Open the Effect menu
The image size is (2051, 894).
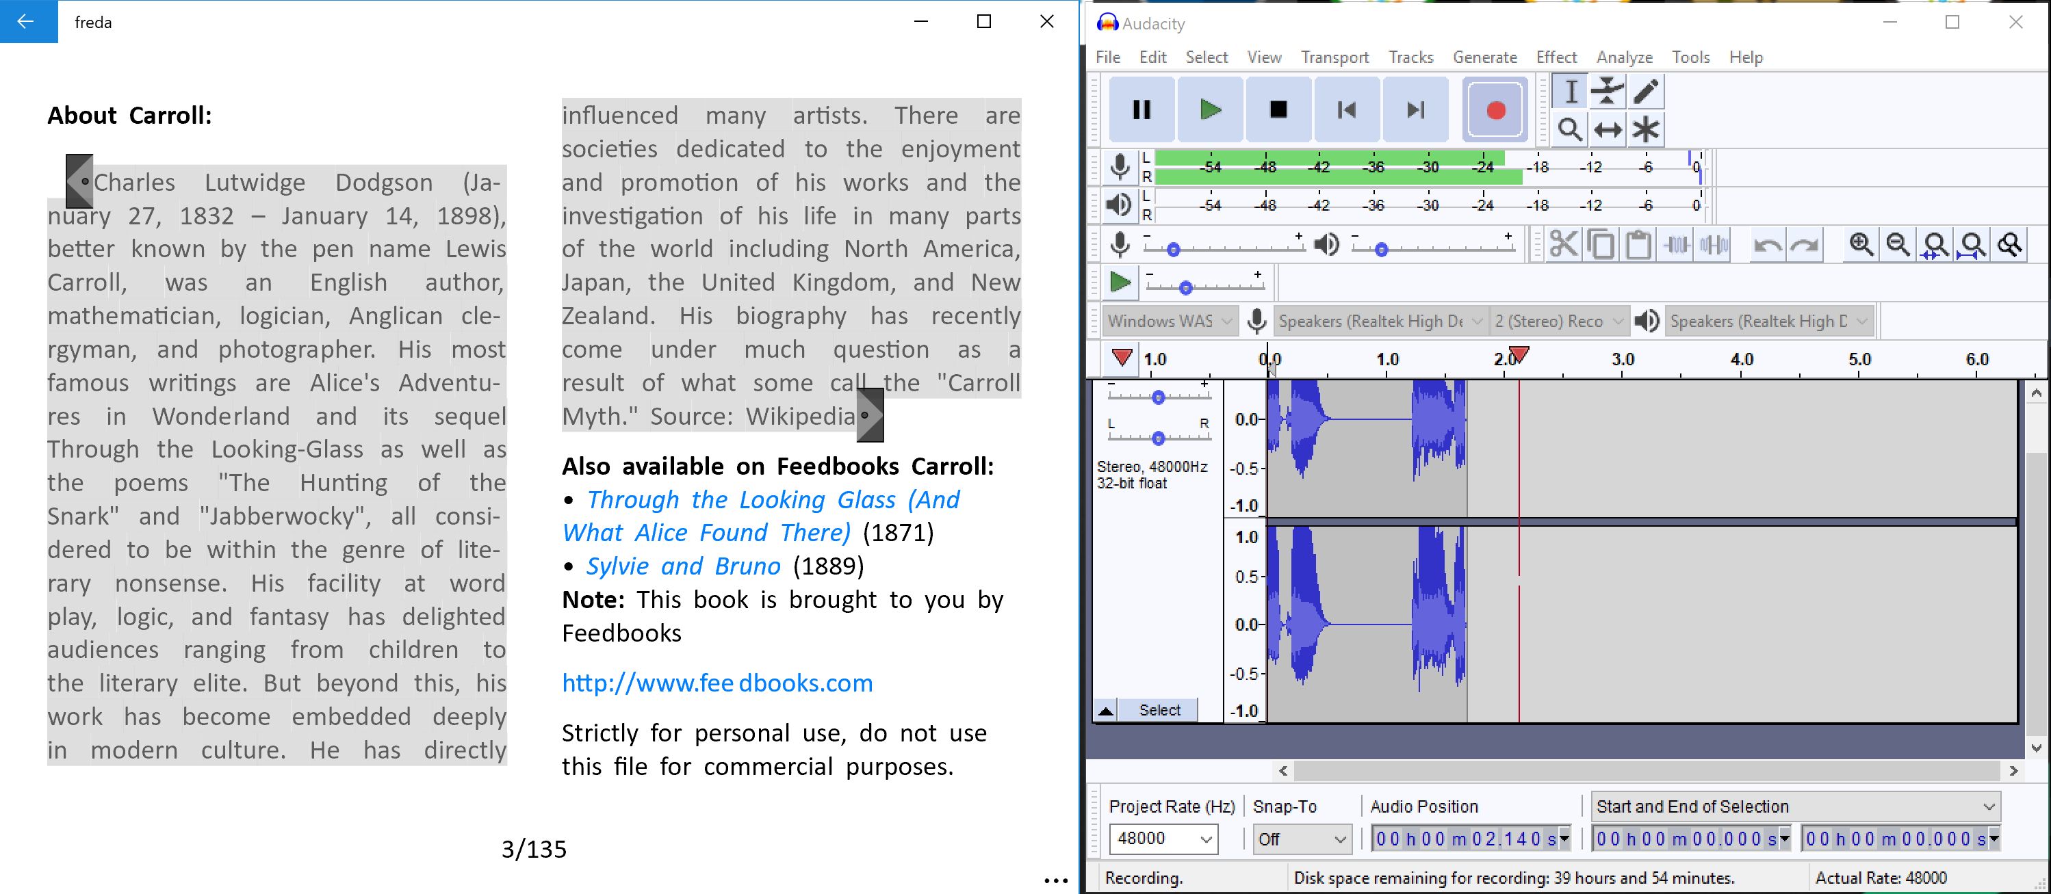(1556, 57)
